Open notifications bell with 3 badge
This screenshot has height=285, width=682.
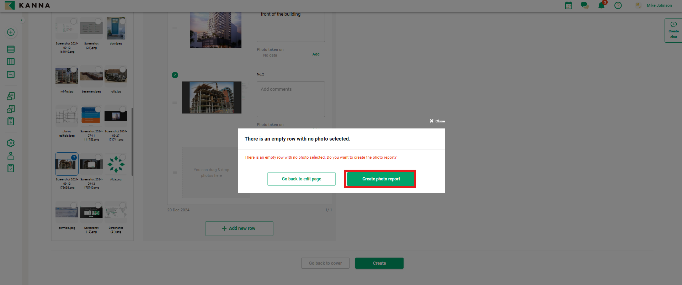(x=601, y=5)
